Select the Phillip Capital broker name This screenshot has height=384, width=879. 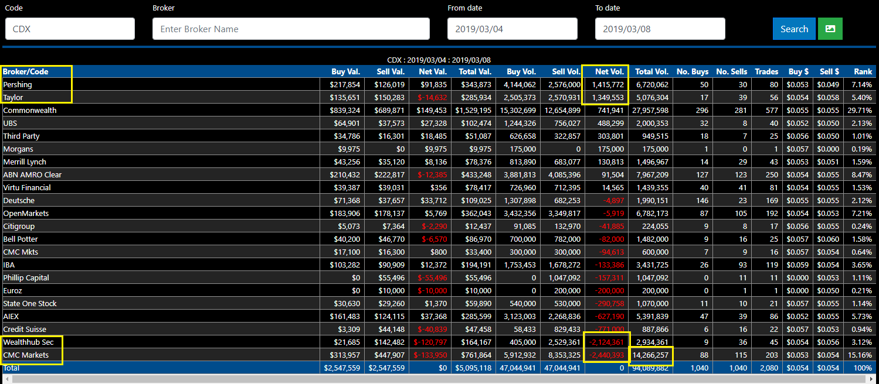coord(26,277)
